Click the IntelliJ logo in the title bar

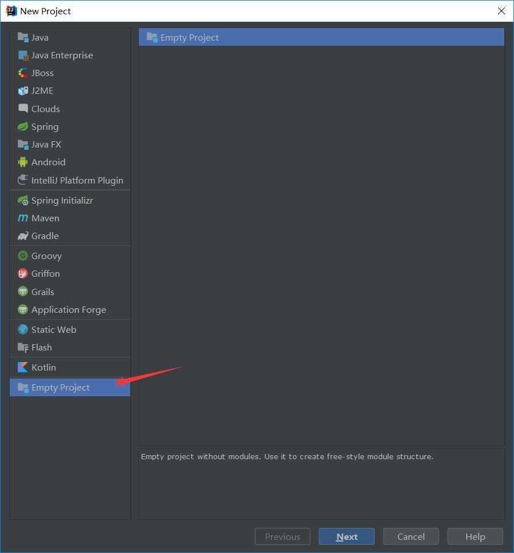(x=11, y=11)
